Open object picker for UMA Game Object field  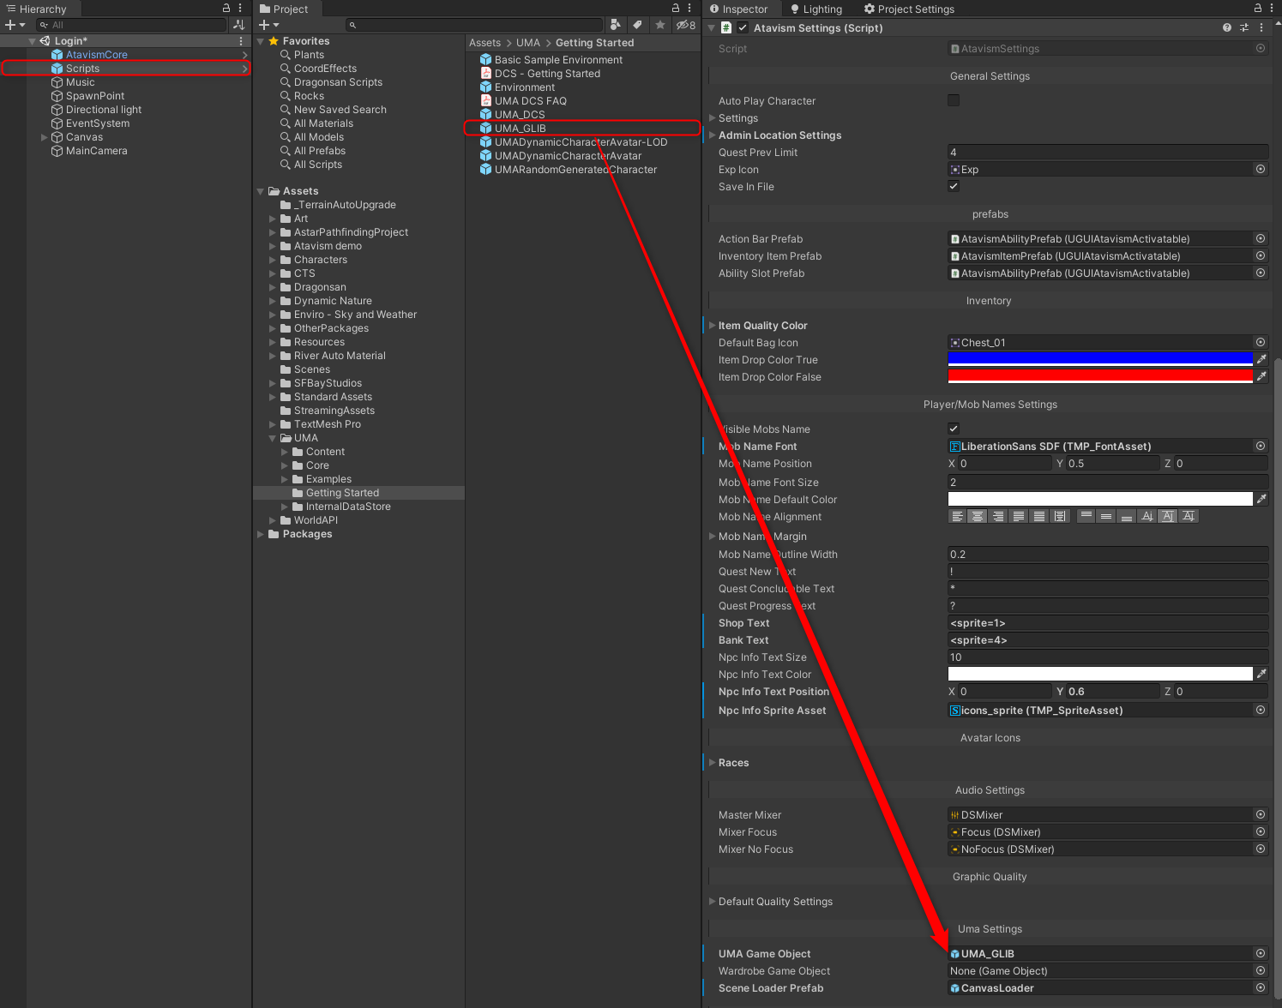tap(1261, 953)
